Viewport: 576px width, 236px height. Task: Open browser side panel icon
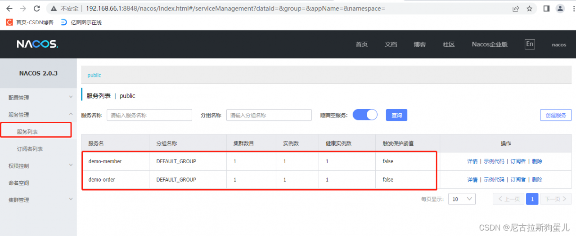pyautogui.click(x=546, y=9)
